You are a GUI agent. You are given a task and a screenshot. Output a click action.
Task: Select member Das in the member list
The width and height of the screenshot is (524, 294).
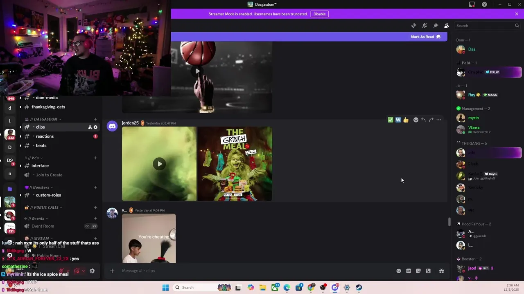pyautogui.click(x=488, y=49)
